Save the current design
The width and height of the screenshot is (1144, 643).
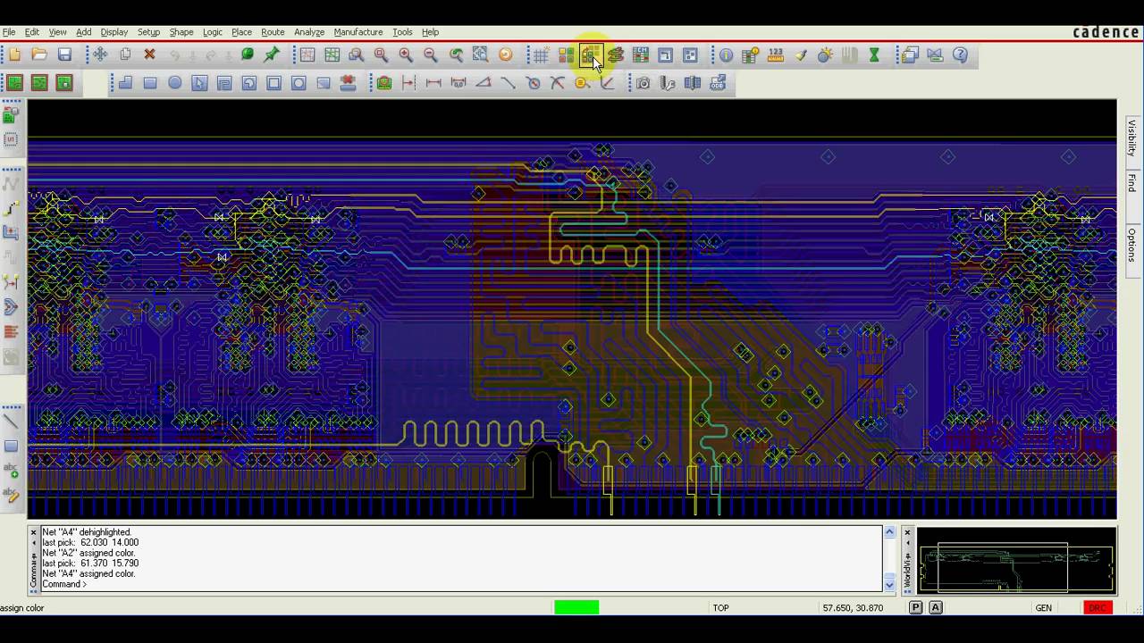(x=64, y=55)
